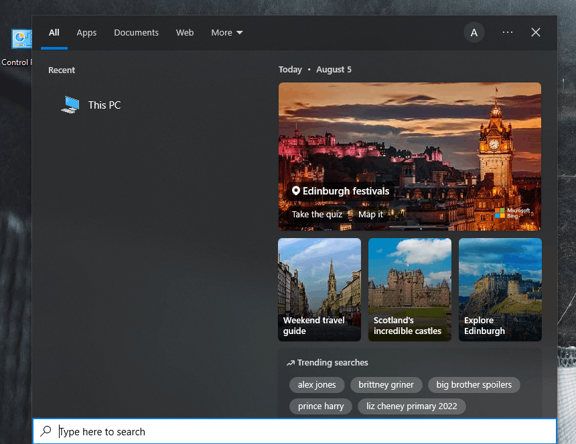Search trending term liz cheney primary 2022
576x444 pixels.
[x=412, y=406]
